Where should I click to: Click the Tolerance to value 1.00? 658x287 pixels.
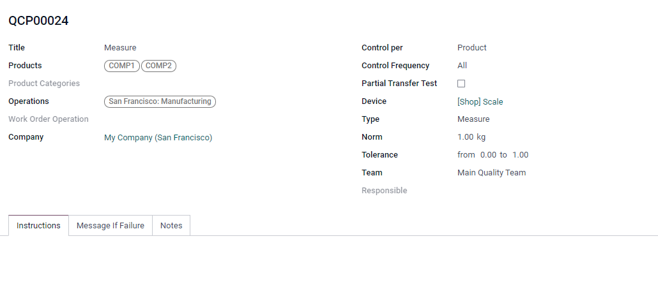[521, 155]
